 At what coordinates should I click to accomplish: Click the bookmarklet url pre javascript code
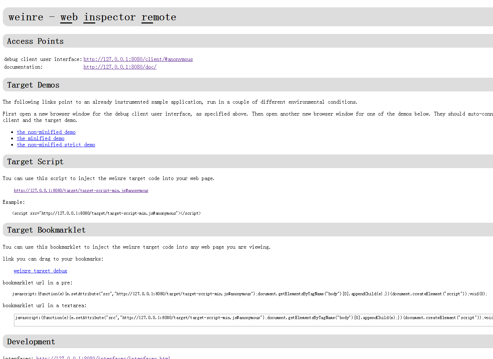[250, 294]
